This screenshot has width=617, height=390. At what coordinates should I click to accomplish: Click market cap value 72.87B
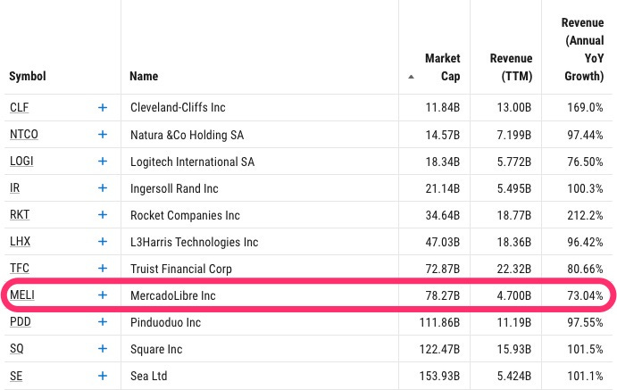tap(443, 269)
